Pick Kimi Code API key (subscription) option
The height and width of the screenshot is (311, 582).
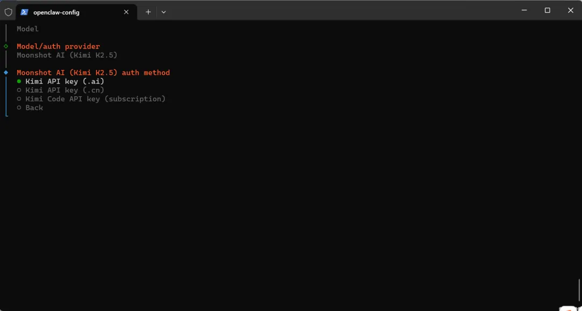pos(91,99)
